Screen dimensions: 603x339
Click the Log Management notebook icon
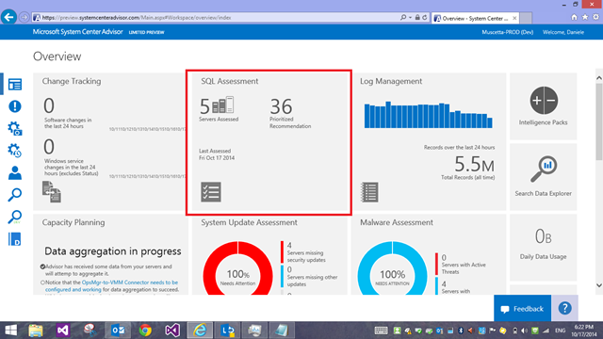click(369, 192)
